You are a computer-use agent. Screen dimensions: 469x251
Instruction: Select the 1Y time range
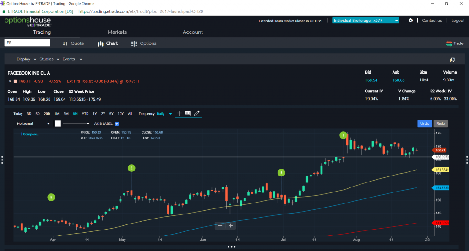94,114
